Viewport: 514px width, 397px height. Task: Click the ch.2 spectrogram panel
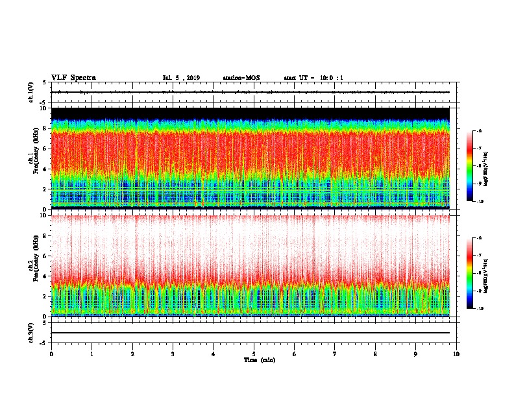251,266
